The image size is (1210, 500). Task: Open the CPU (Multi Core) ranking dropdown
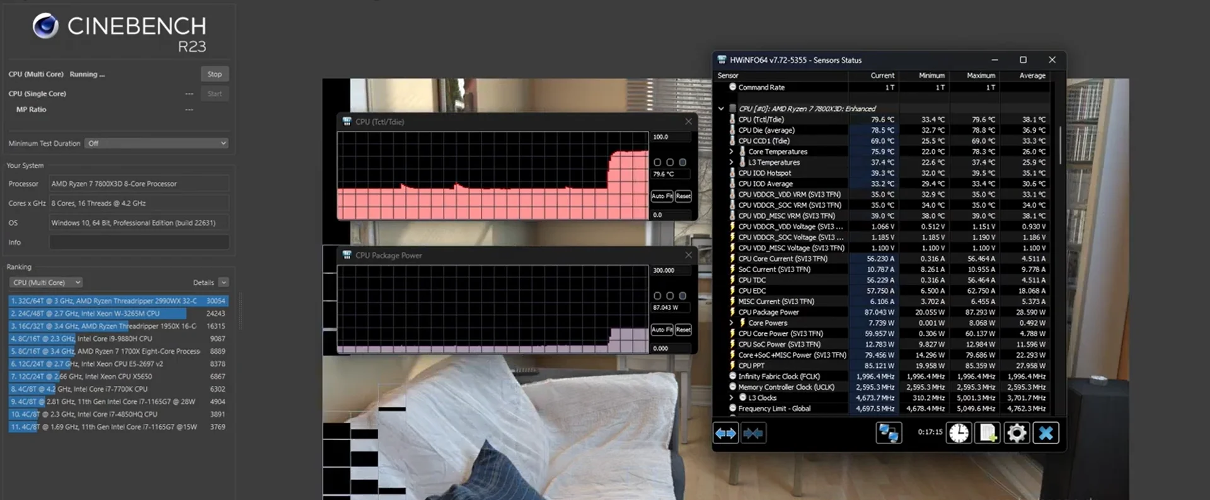(47, 283)
